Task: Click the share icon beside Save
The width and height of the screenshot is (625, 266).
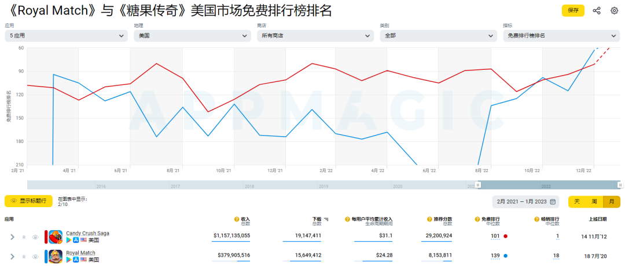Action: point(596,11)
